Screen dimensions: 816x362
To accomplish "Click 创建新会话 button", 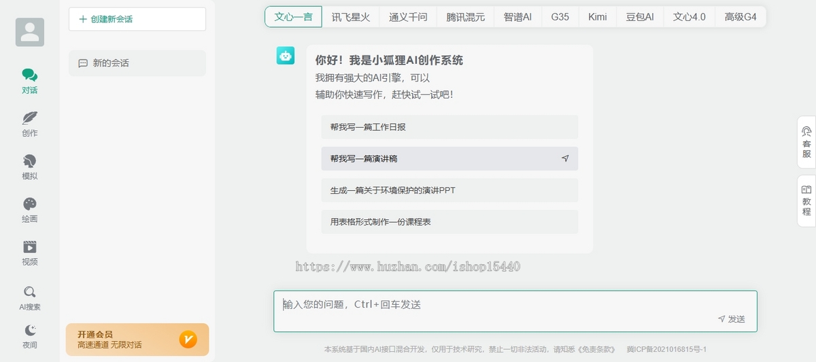I will click(x=137, y=19).
